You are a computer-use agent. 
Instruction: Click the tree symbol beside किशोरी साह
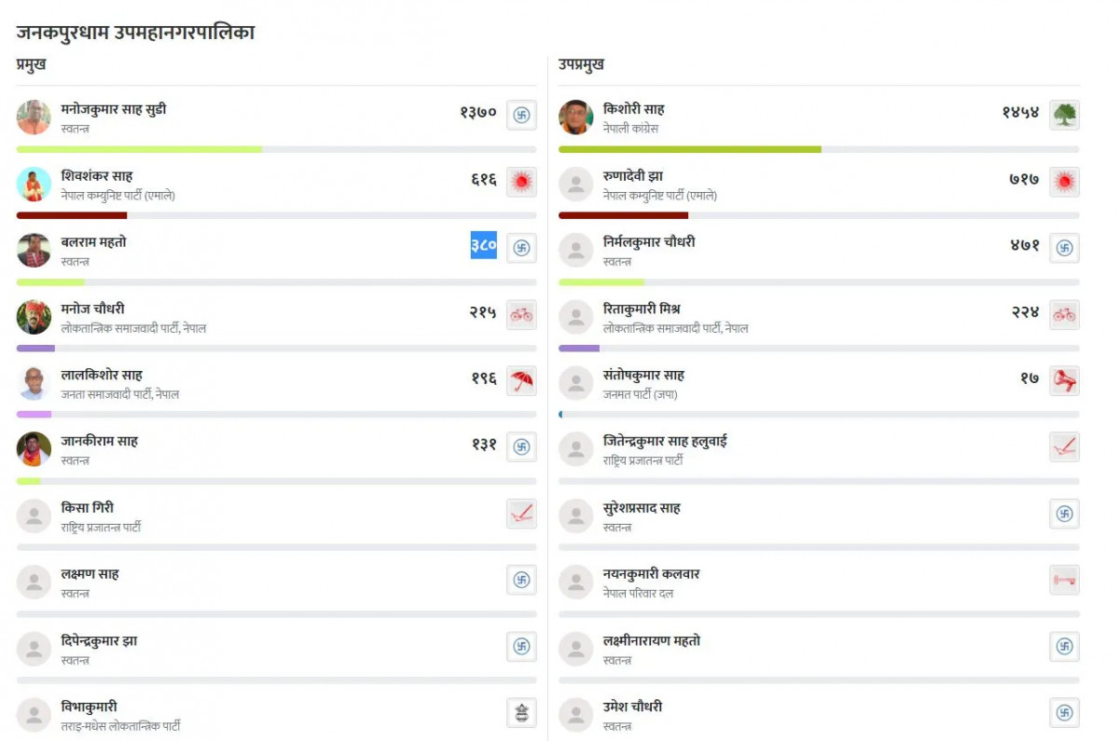point(1064,116)
